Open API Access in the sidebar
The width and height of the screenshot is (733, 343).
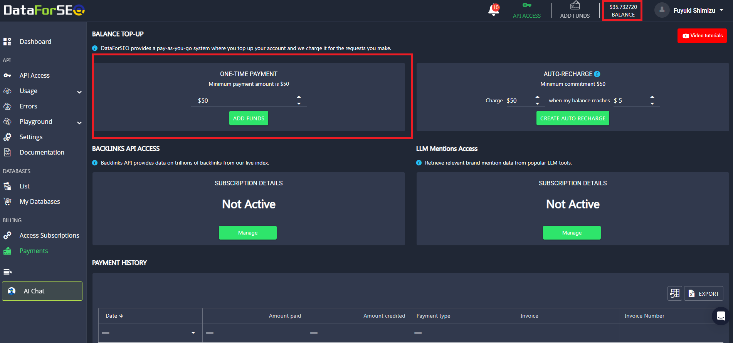pos(35,75)
